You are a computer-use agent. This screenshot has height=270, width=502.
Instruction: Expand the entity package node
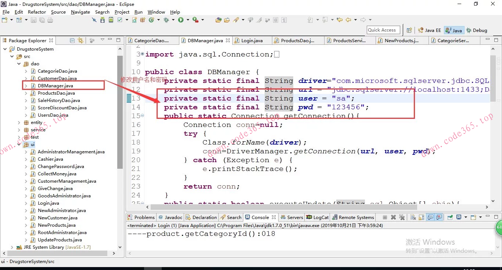pyautogui.click(x=19, y=123)
